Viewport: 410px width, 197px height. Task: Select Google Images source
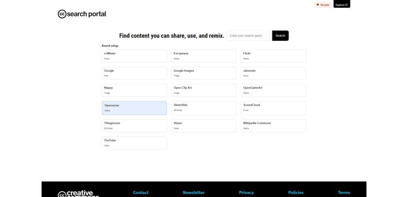[x=204, y=73]
